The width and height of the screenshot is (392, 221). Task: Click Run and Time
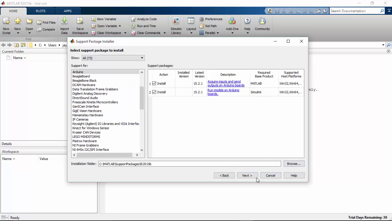click(x=144, y=26)
